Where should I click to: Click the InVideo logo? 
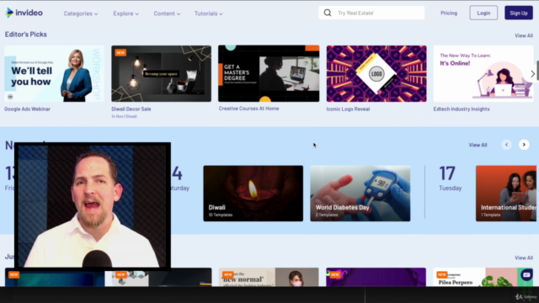24,13
